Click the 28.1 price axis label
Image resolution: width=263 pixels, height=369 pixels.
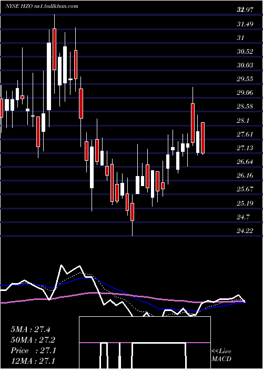[243, 121]
